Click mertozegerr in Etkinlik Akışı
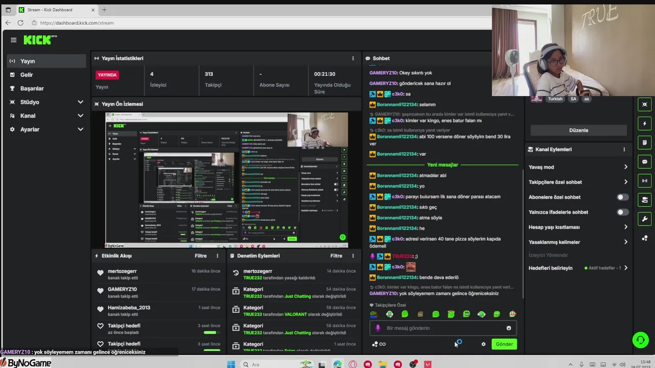The image size is (655, 368). click(122, 271)
